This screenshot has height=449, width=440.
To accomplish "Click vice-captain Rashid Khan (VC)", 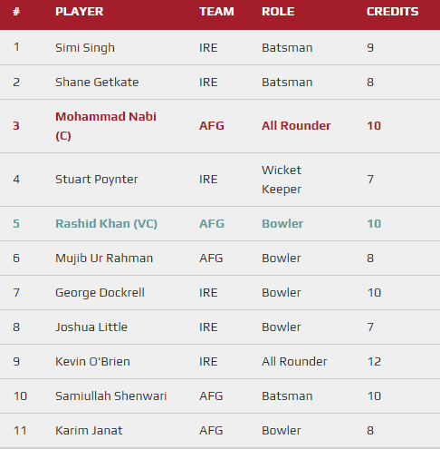I will point(106,224).
